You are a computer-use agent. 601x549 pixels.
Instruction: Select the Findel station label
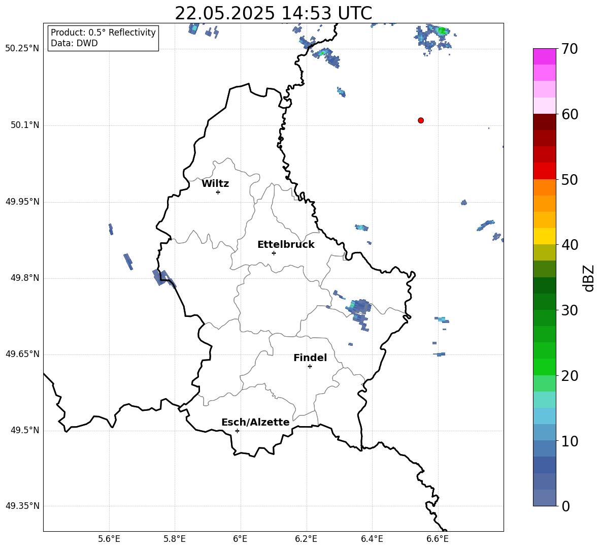[x=310, y=358]
